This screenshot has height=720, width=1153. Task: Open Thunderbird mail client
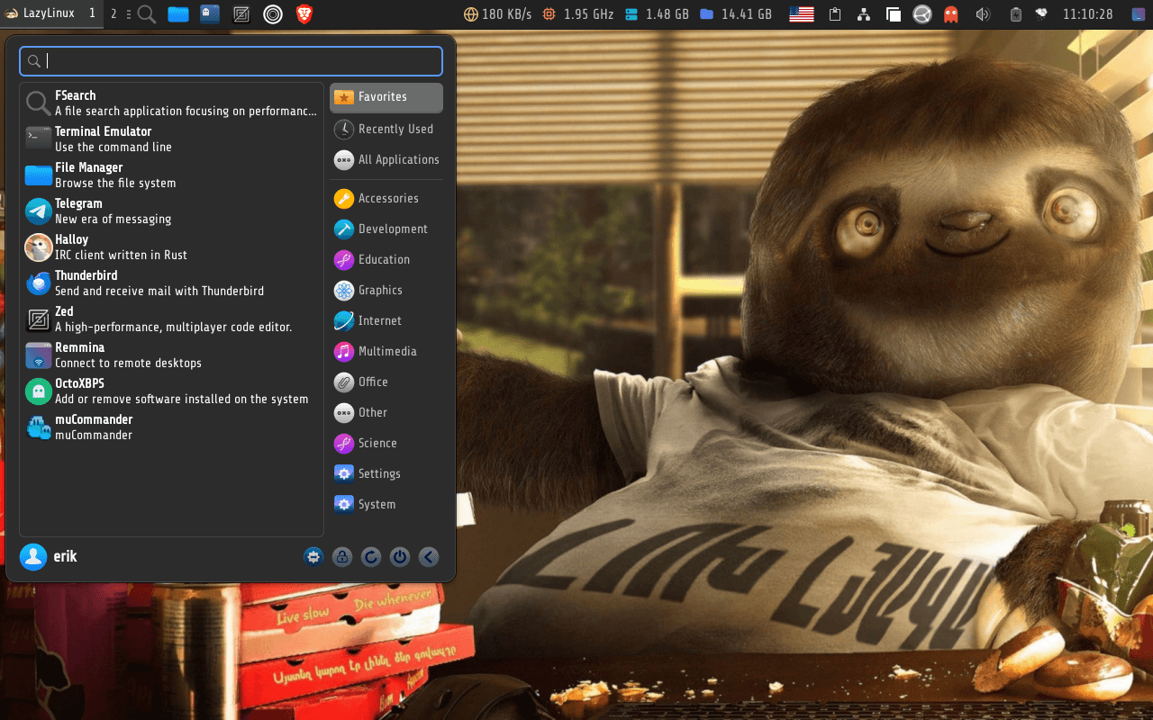coord(86,283)
